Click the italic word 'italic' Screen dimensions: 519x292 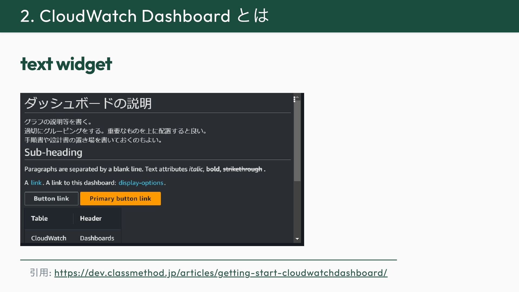tap(196, 169)
